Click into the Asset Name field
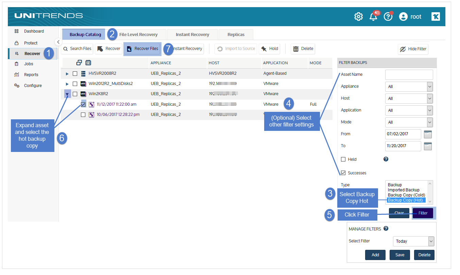Screen dimensions: 460x275 pos(409,75)
